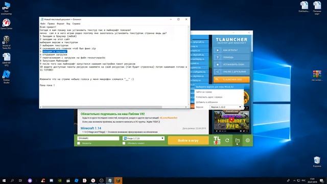This screenshot has width=327, height=184.
Task: Open the Forge 1.7.10 version dropdown
Action: click(144, 139)
